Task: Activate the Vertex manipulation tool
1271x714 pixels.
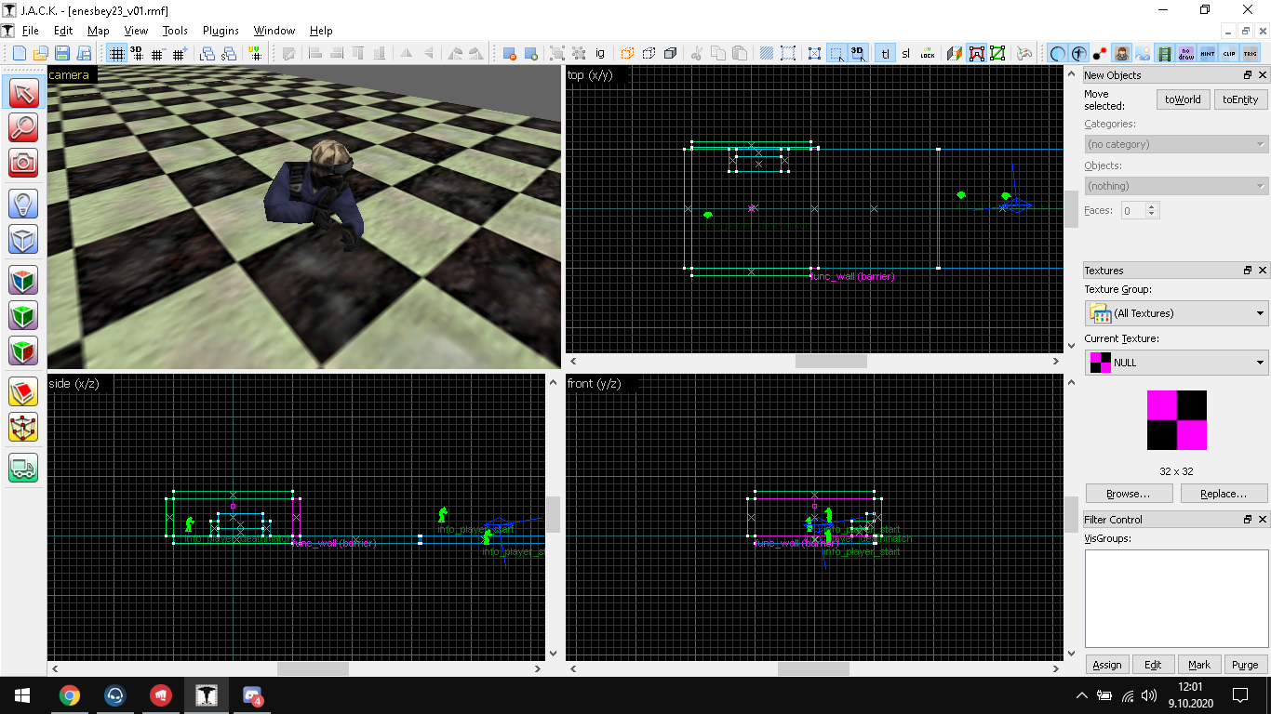Action: click(x=23, y=427)
